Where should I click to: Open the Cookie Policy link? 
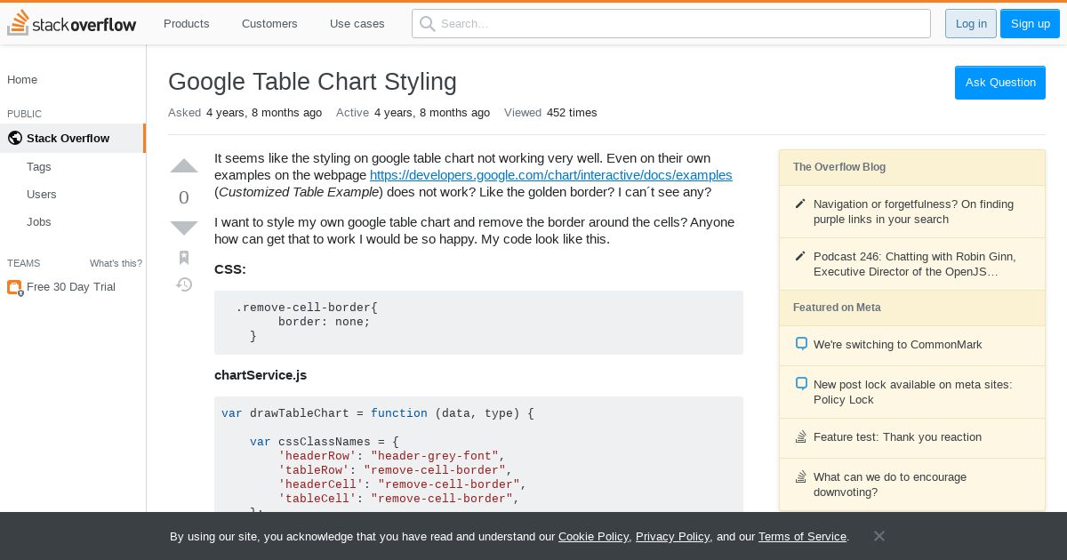[x=593, y=536]
